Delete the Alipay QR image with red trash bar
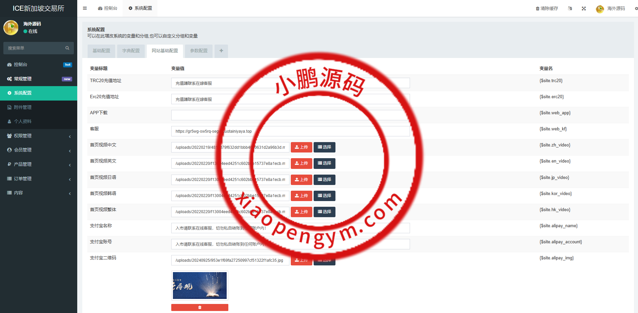 coord(200,307)
